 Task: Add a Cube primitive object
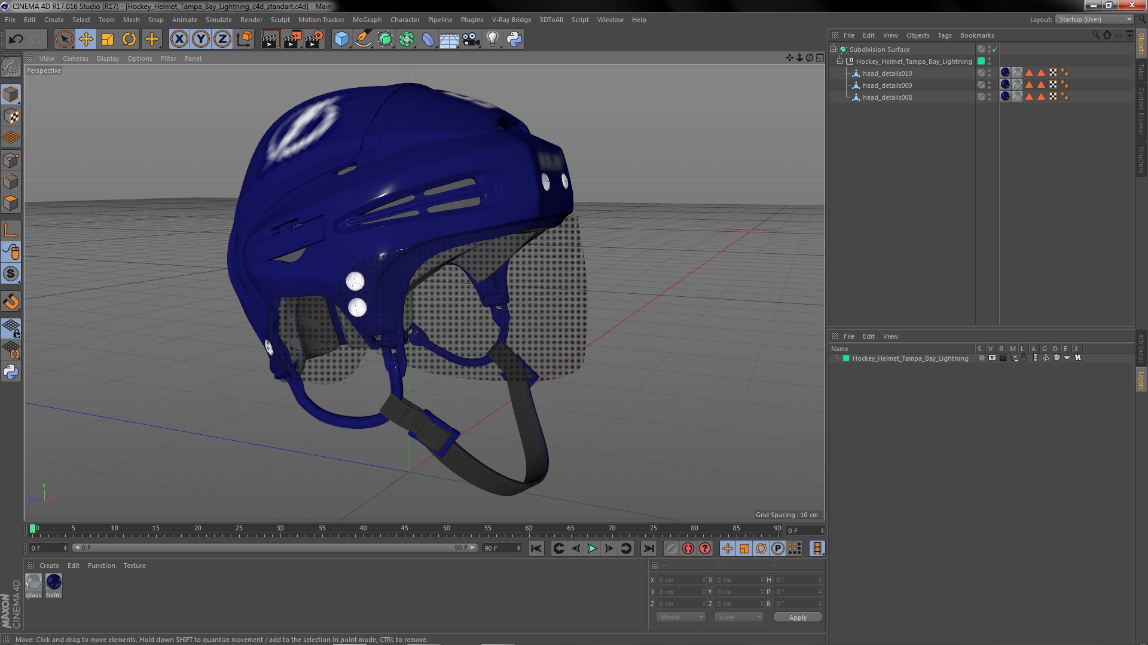[341, 39]
